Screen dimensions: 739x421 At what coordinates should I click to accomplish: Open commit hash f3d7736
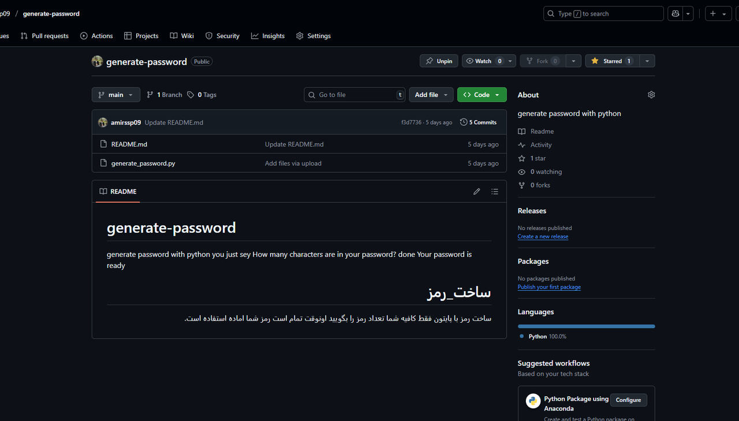click(x=412, y=122)
